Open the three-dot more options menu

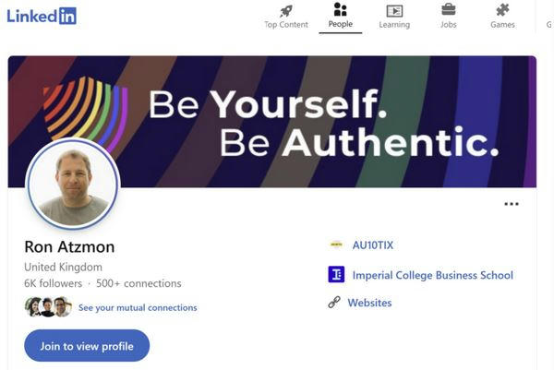coord(512,205)
